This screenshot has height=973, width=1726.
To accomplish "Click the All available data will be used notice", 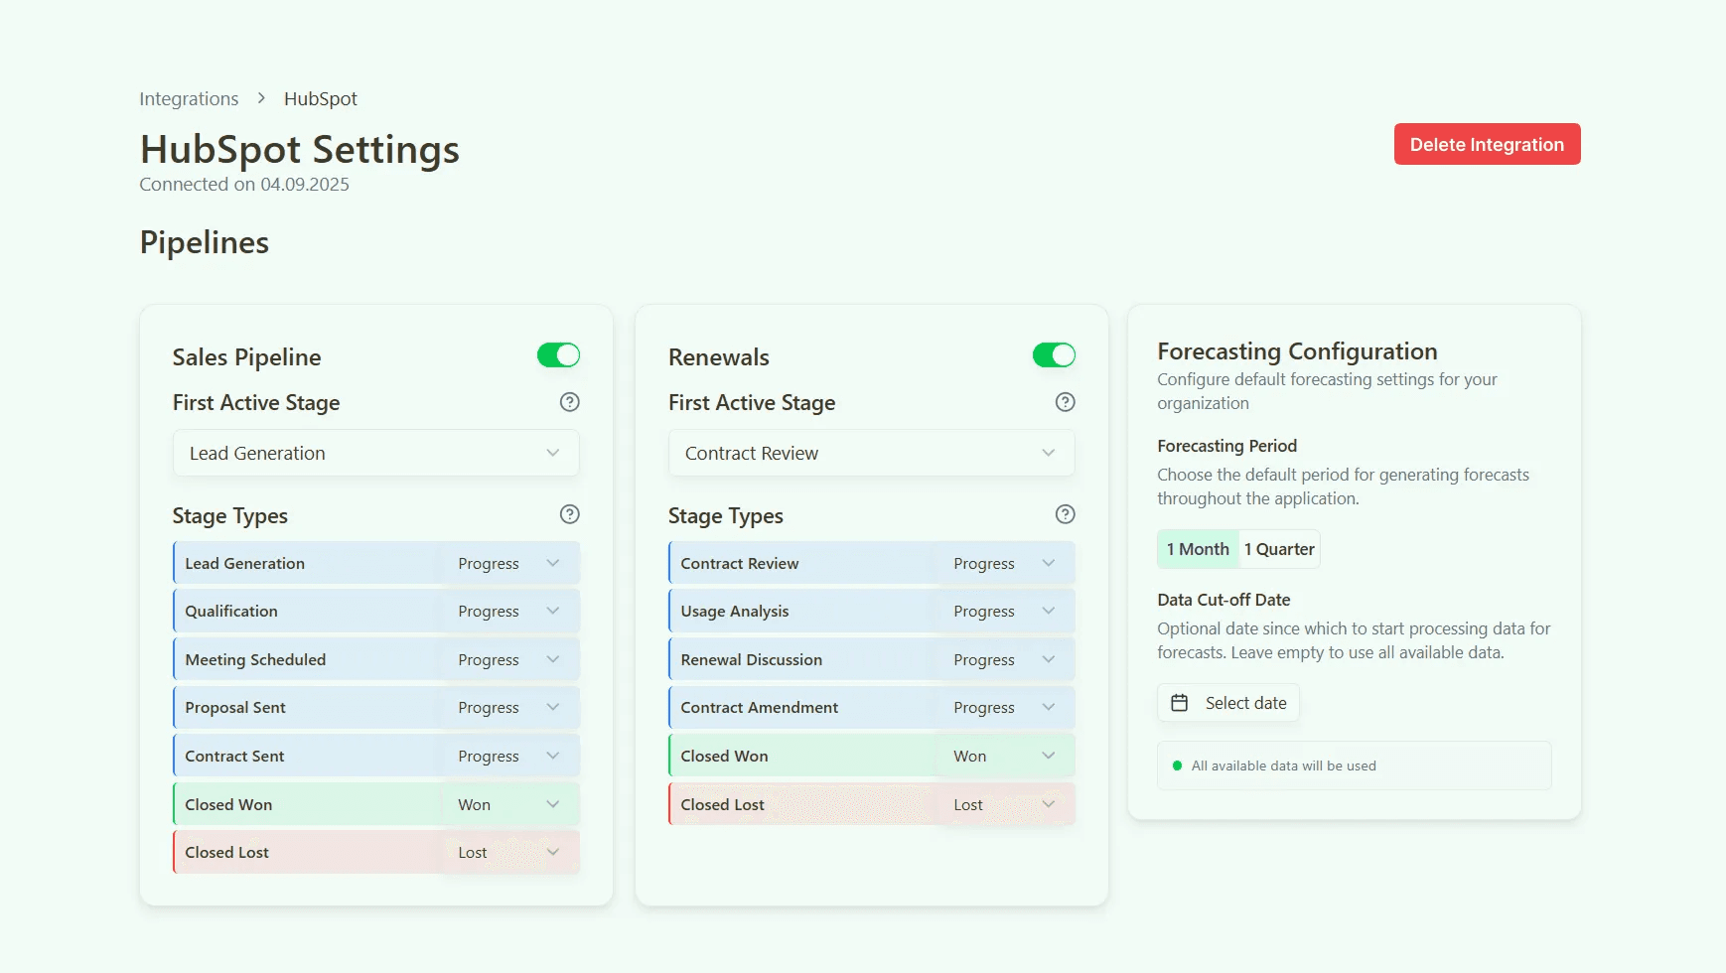I will [x=1354, y=765].
